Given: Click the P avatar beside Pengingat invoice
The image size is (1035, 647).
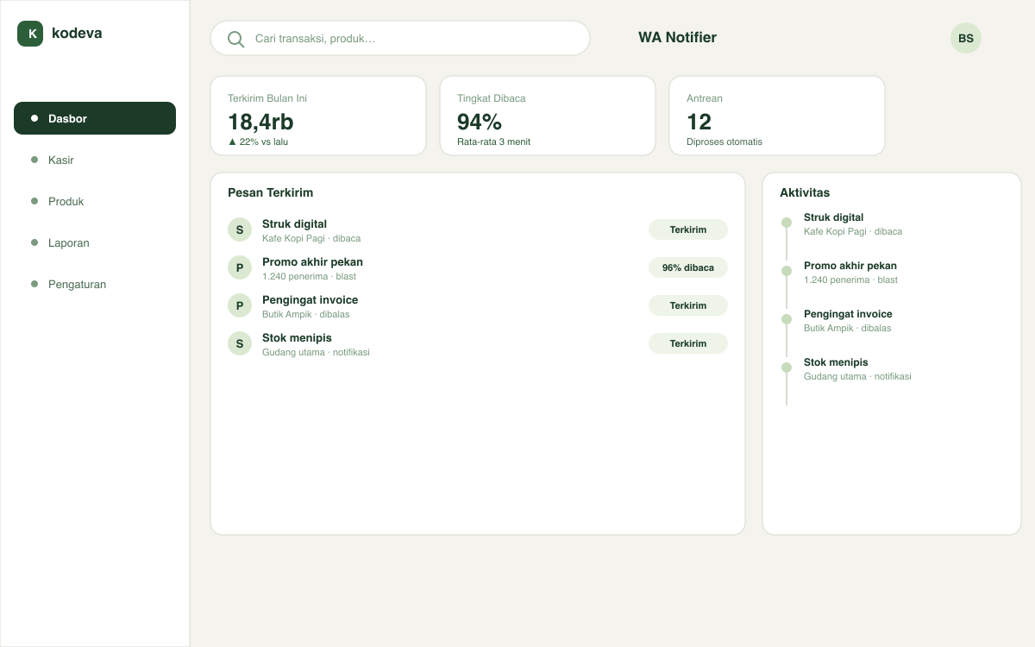Looking at the screenshot, I should point(240,305).
